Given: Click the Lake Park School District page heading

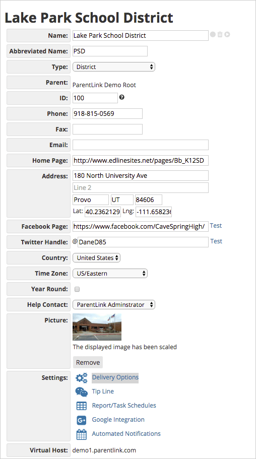Looking at the screenshot, I should [x=89, y=17].
